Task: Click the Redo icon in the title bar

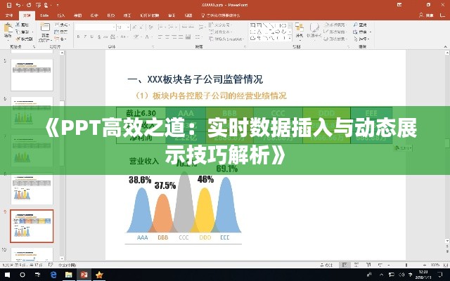Action: pos(29,5)
